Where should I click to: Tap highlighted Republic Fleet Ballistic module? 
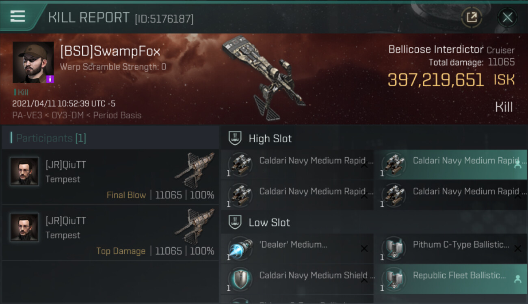(x=450, y=279)
